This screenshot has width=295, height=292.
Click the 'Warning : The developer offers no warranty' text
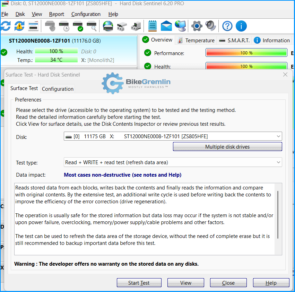pyautogui.click(x=106, y=264)
